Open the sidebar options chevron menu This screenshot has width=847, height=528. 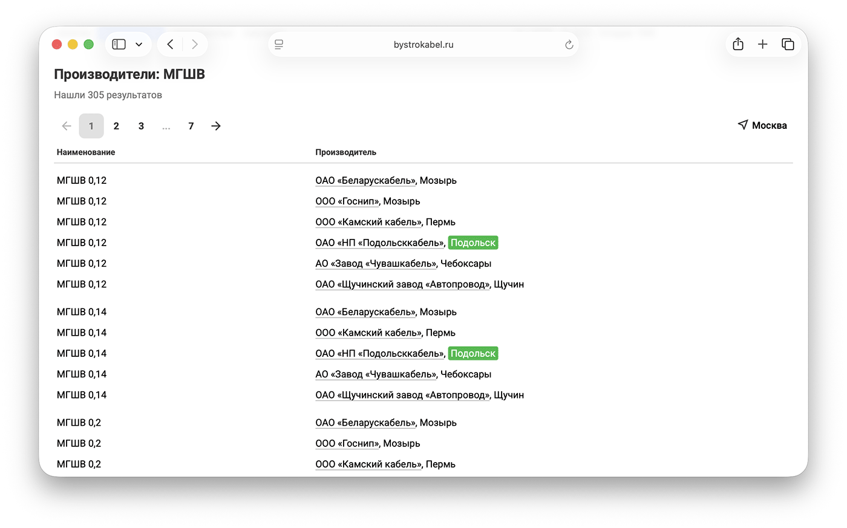pos(139,44)
